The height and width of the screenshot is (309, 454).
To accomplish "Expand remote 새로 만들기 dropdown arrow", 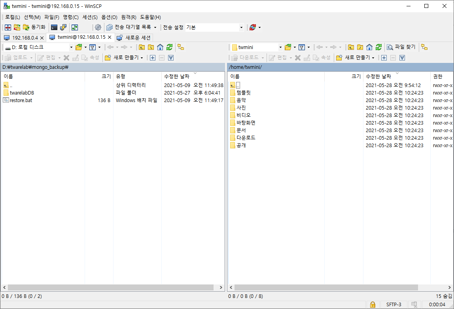I will pyautogui.click(x=373, y=58).
